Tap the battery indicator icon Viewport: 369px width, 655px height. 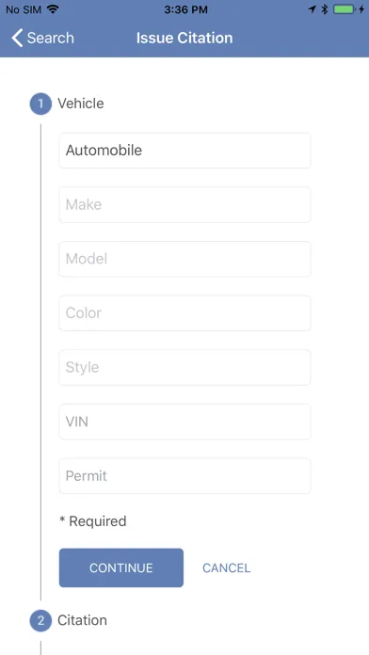(348, 9)
